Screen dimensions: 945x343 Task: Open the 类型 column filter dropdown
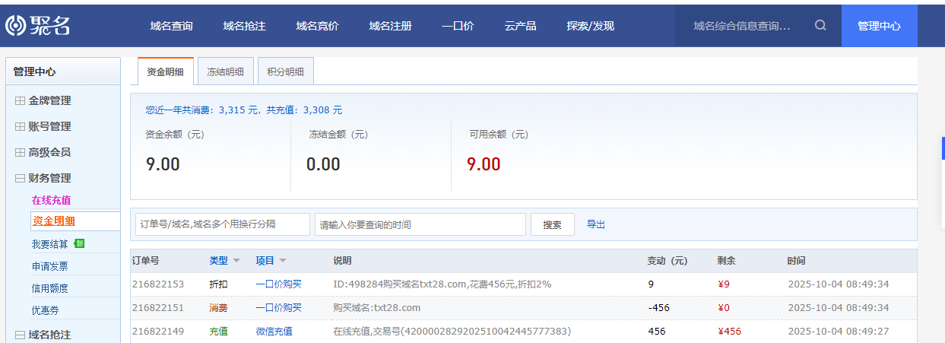(x=236, y=261)
